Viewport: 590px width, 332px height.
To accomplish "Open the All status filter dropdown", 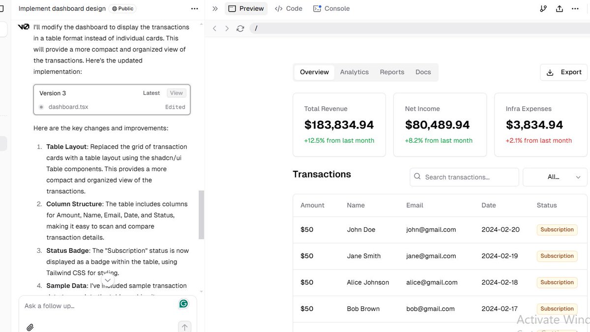I will [x=555, y=177].
